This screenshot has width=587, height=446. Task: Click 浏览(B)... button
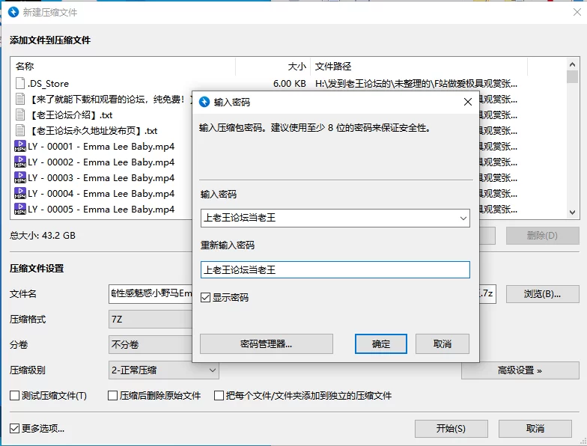click(542, 294)
